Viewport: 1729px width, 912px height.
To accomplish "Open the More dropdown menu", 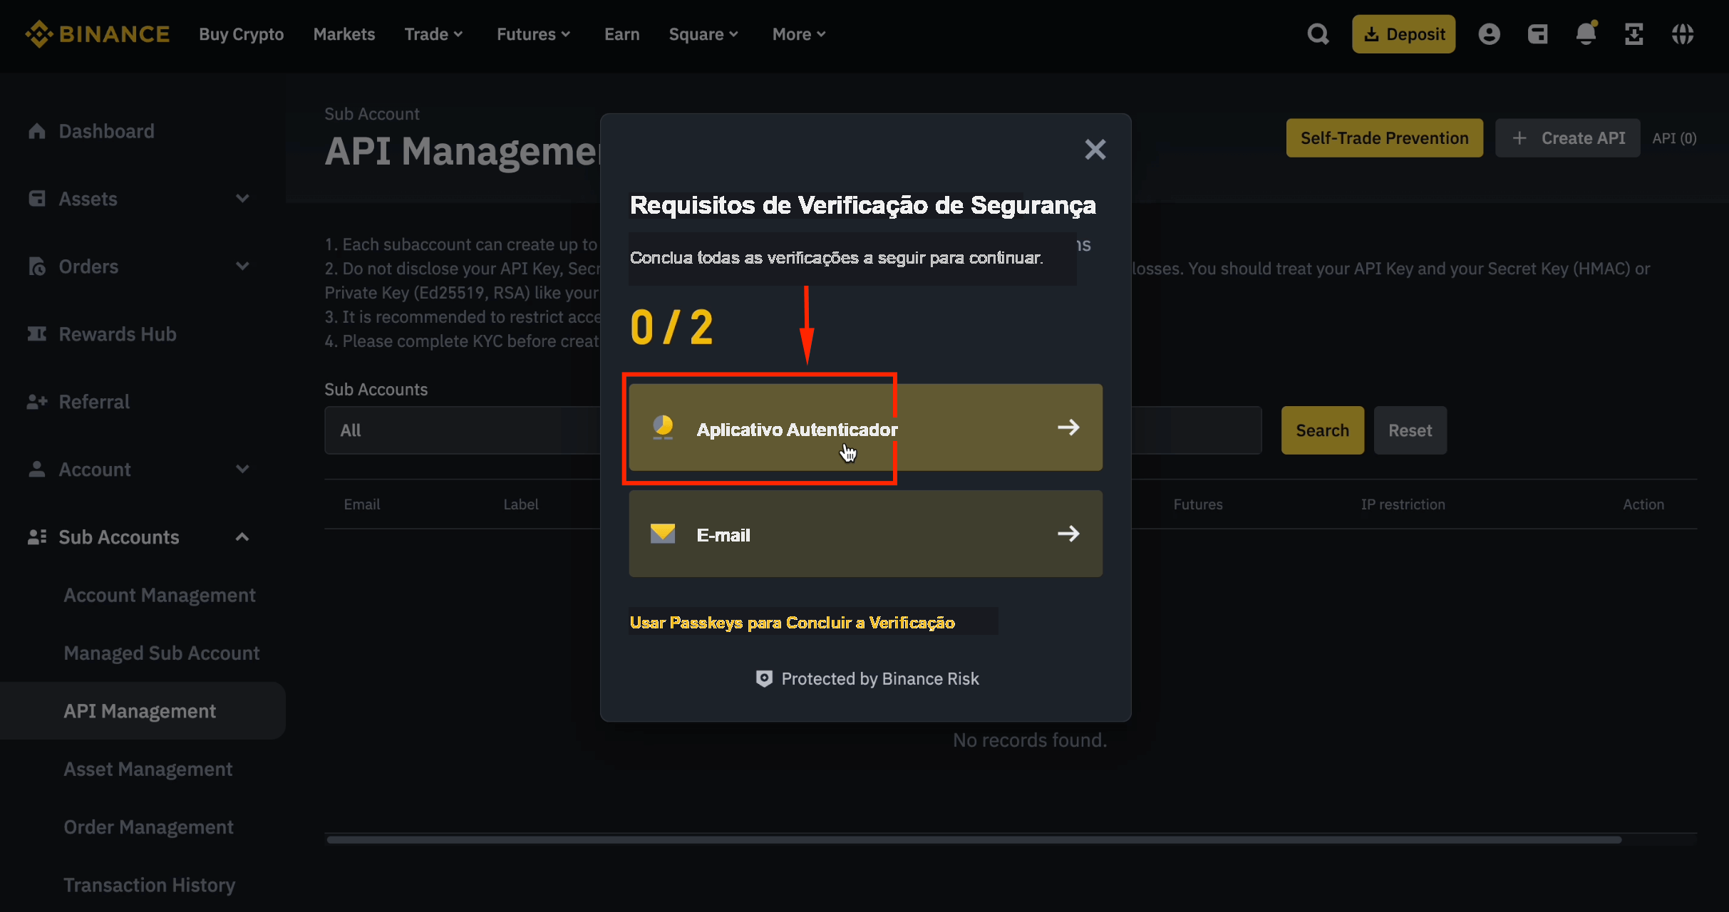I will click(x=799, y=34).
